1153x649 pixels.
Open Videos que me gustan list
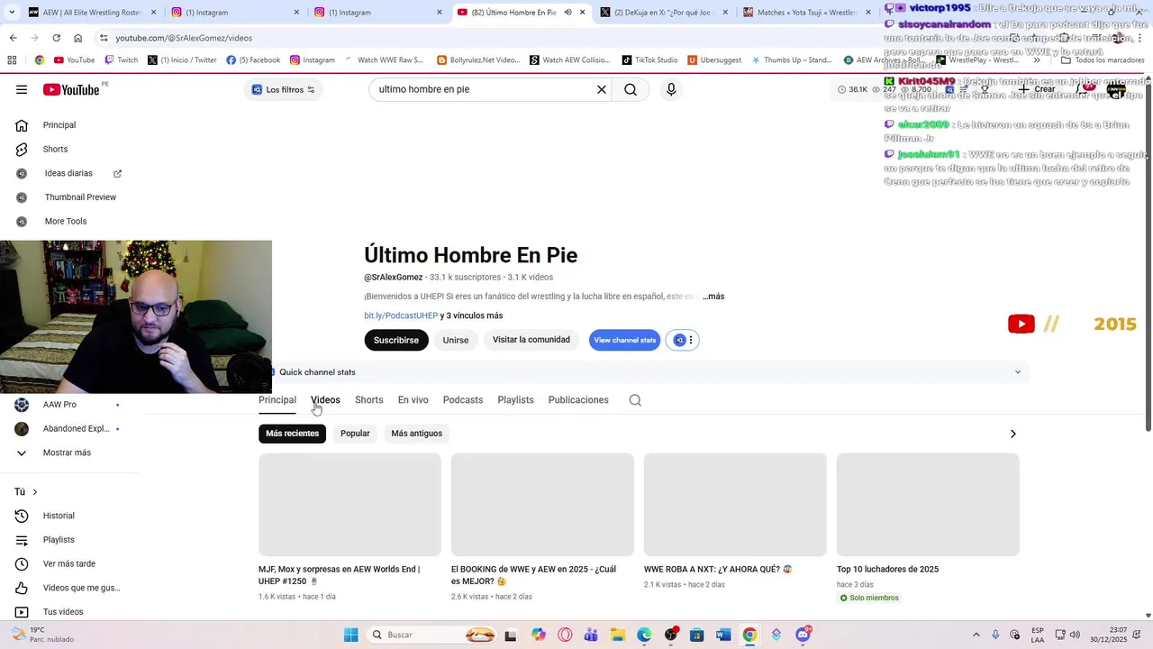(x=68, y=588)
